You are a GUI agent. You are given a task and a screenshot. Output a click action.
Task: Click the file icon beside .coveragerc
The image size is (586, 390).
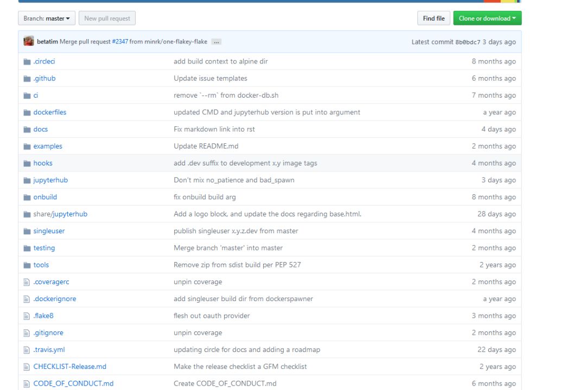click(27, 282)
